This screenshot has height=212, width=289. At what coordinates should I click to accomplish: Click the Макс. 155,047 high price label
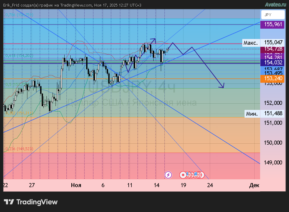pyautogui.click(x=273, y=43)
